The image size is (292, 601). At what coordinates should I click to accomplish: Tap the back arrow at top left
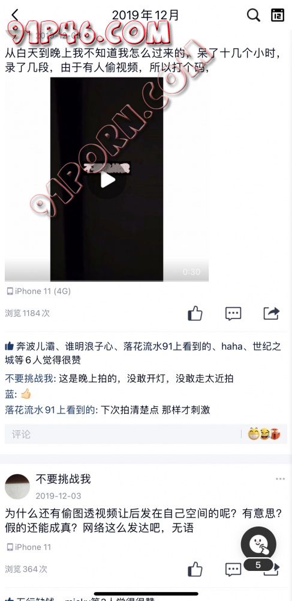(14, 15)
